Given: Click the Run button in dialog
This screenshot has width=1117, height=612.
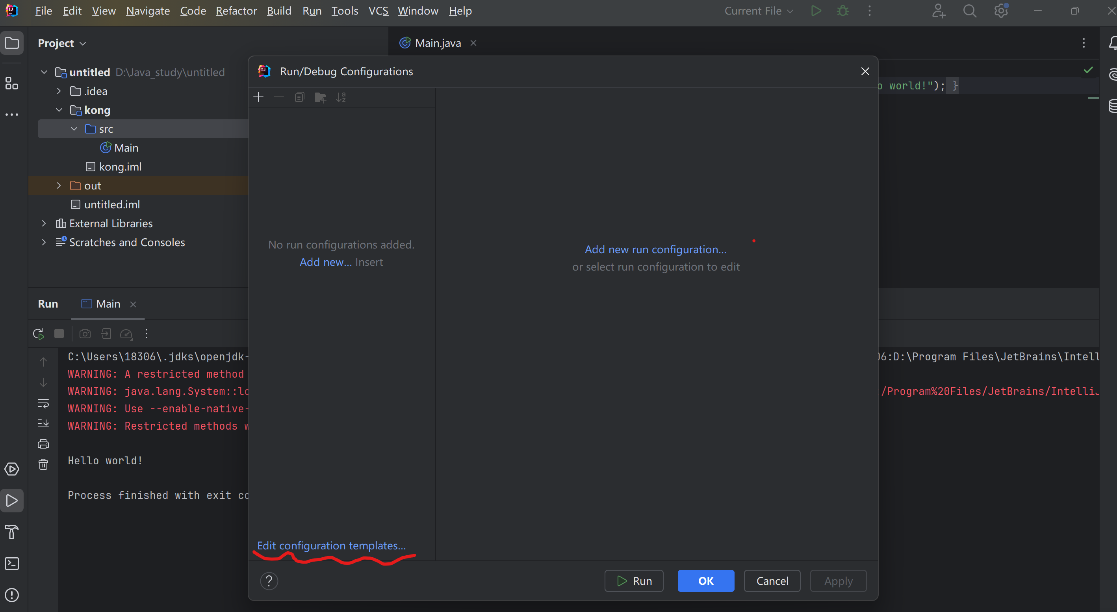Looking at the screenshot, I should tap(634, 581).
